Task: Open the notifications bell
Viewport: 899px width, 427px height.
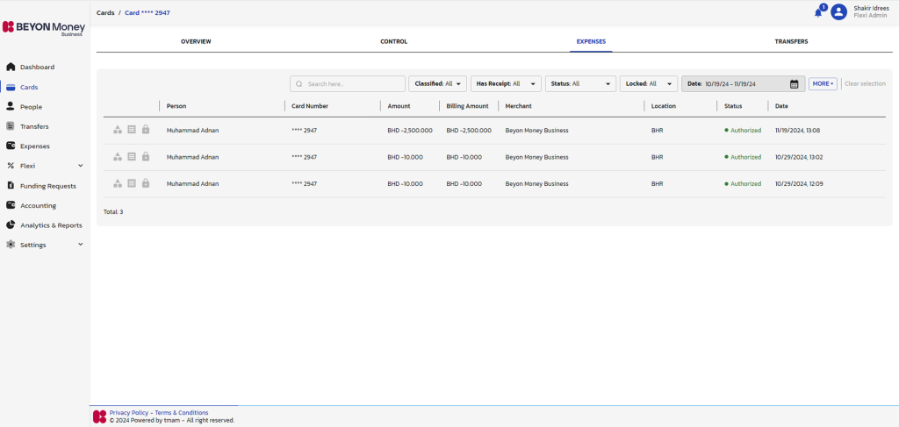Action: [818, 12]
